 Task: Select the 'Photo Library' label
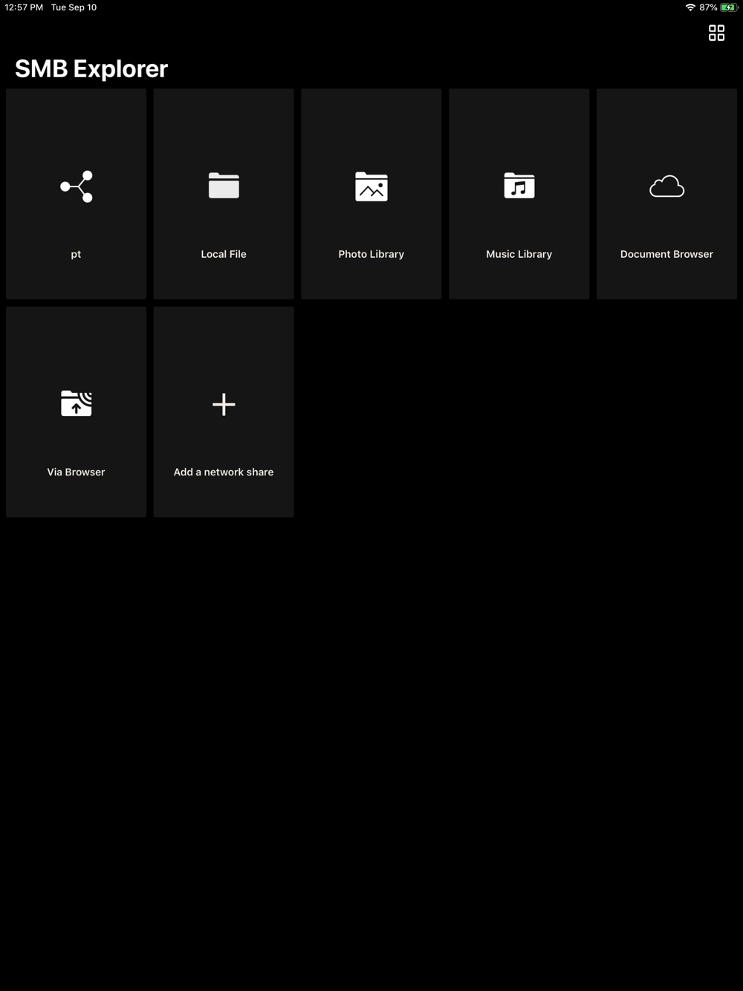(x=371, y=254)
